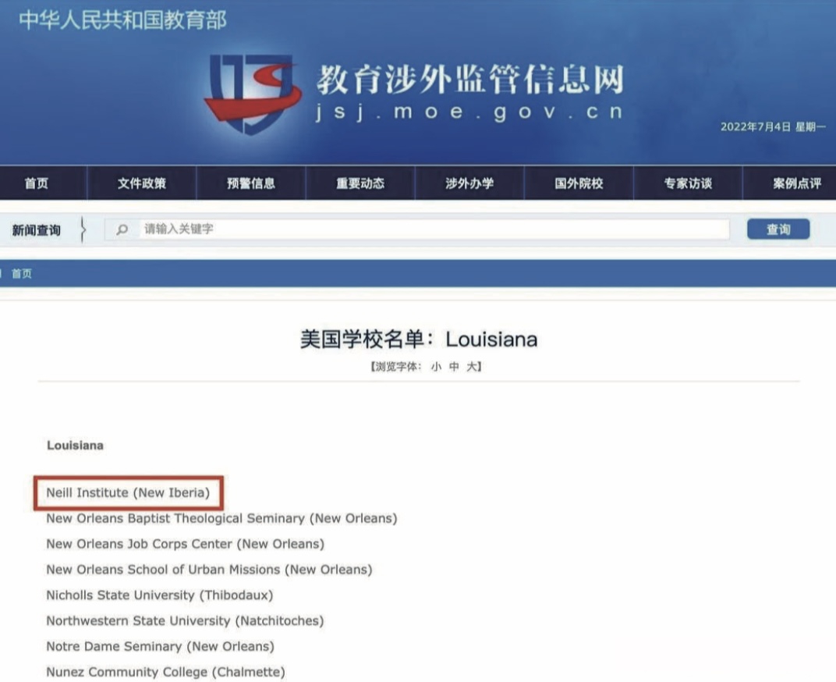This screenshot has width=836, height=682.
Task: Set browsing font size to 大
Action: [472, 367]
